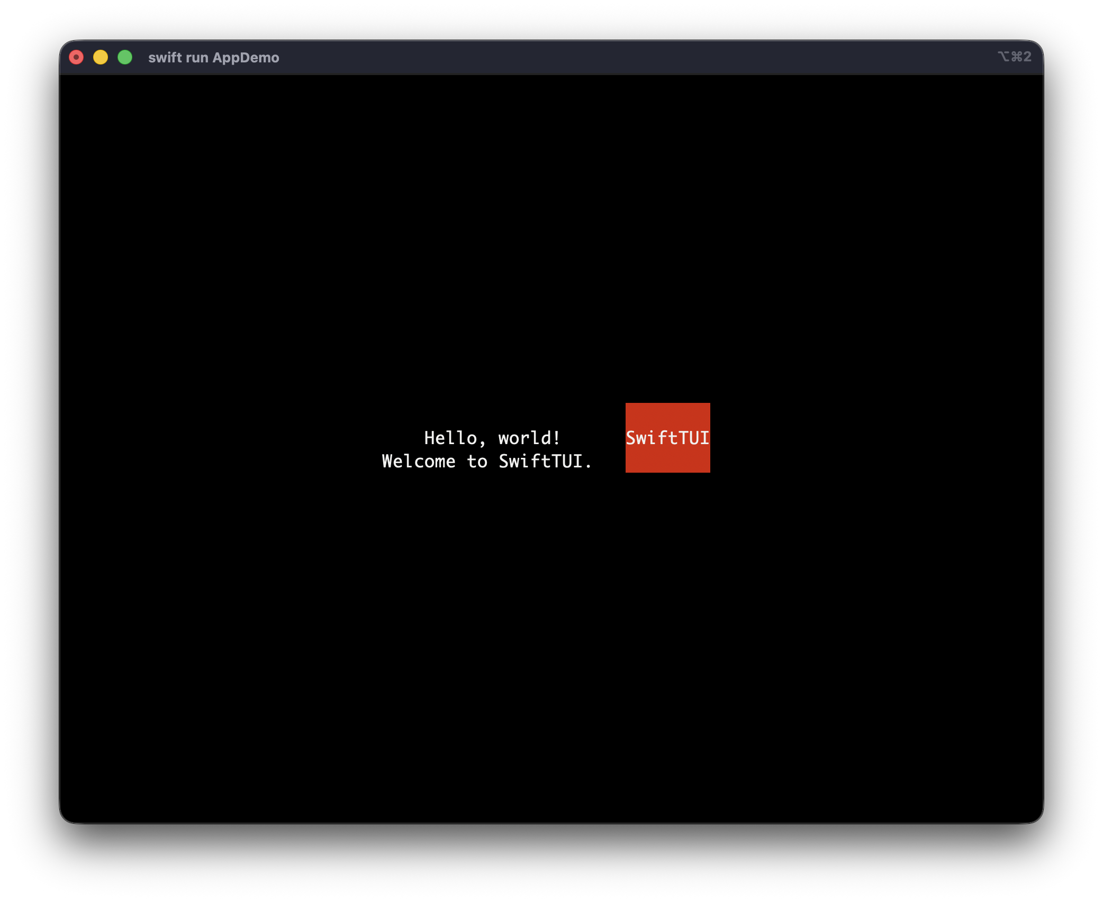
Task: Click the "Hello, world!" text
Action: coord(492,438)
